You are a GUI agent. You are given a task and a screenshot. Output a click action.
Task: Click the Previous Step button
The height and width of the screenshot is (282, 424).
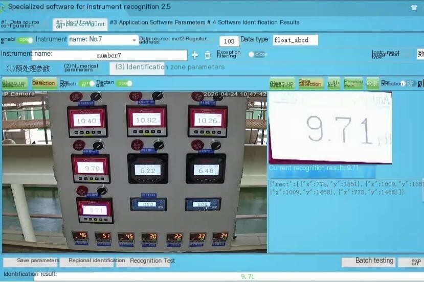click(353, 83)
